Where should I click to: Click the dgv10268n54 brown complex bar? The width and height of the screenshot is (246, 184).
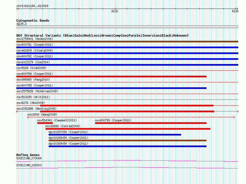(x=127, y=140)
